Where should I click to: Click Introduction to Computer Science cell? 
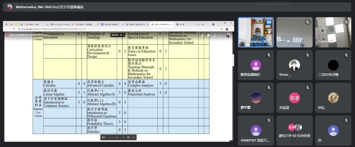coord(60,102)
